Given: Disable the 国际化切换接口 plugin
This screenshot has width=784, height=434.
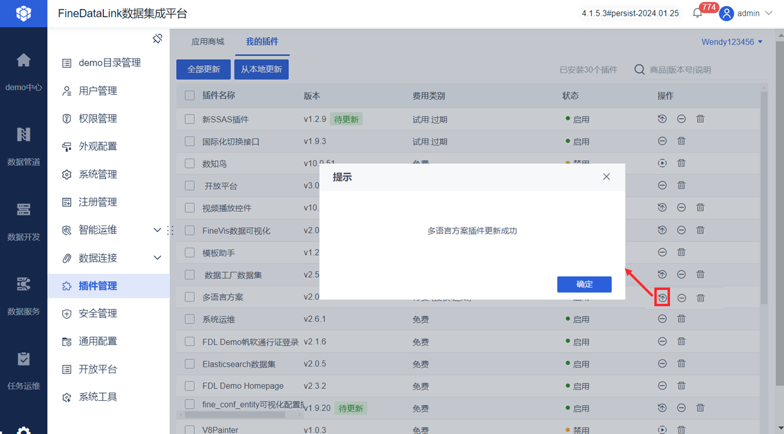Looking at the screenshot, I should (x=662, y=141).
